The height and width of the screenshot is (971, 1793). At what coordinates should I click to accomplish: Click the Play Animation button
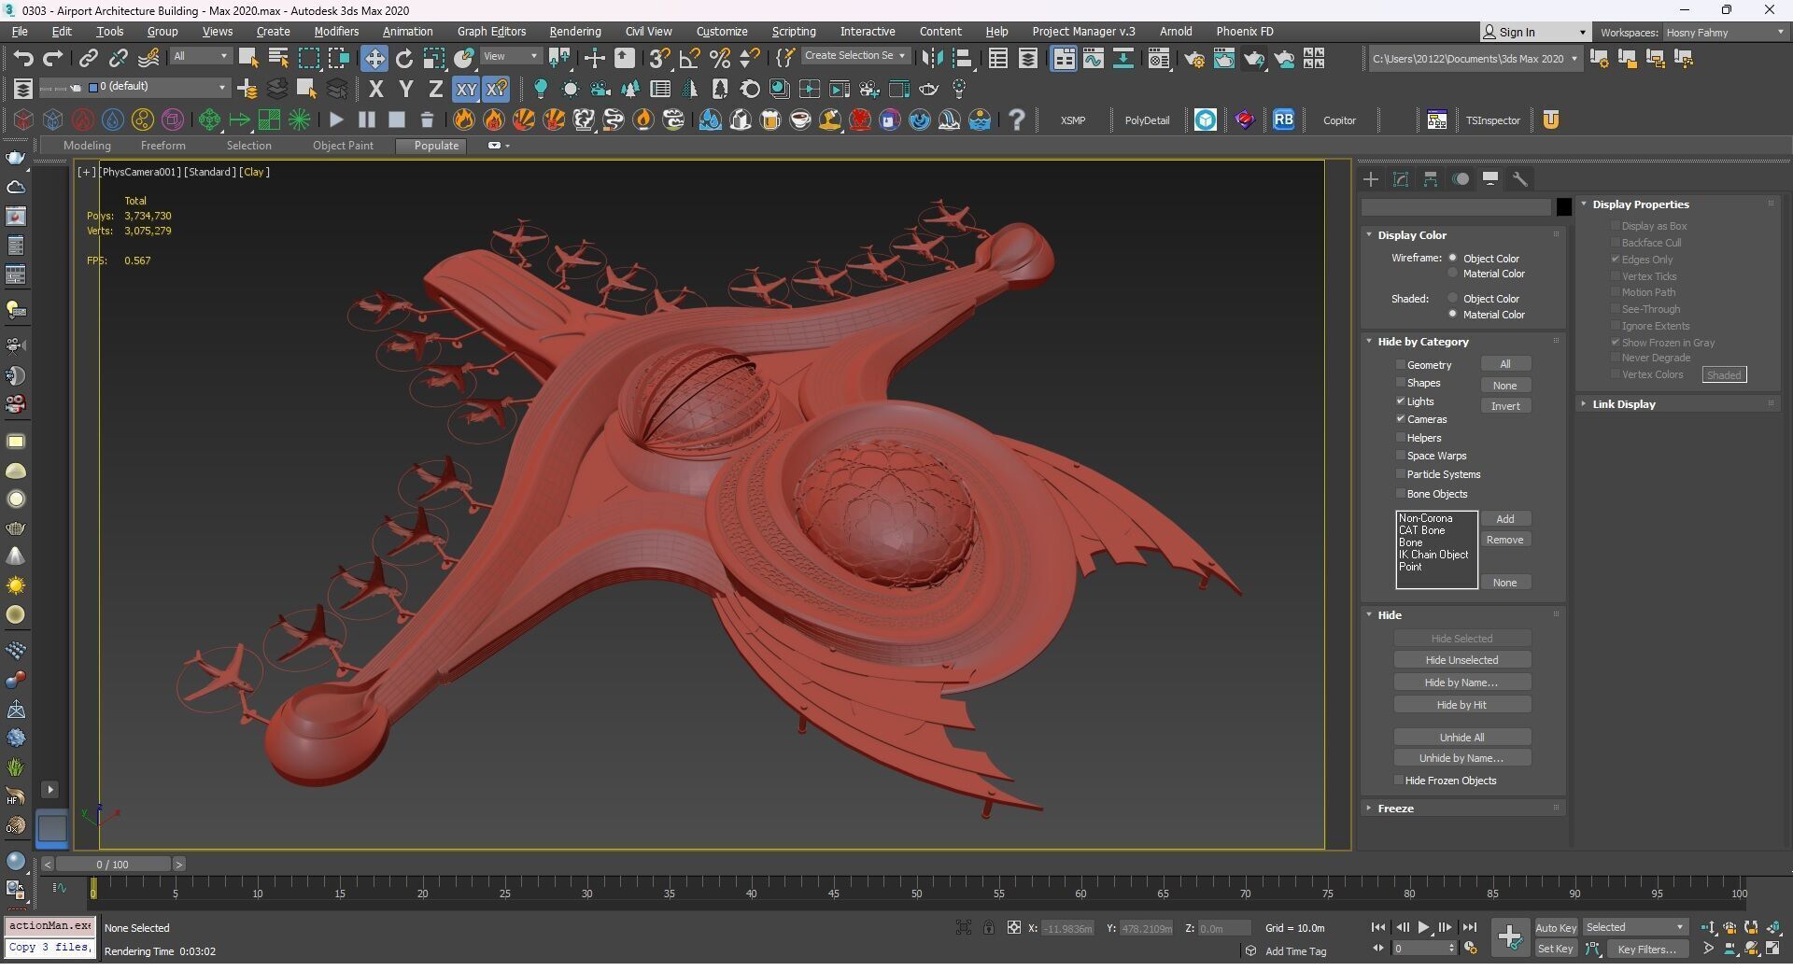(x=1424, y=928)
